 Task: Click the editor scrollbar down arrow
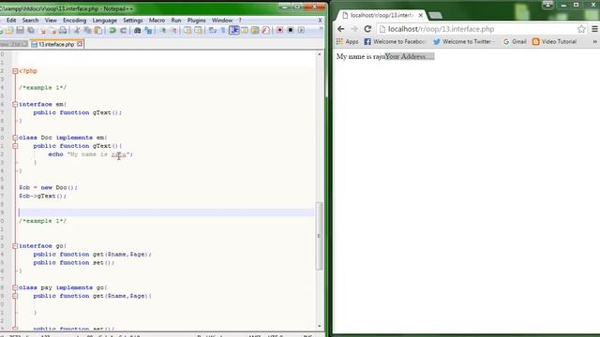(x=320, y=326)
